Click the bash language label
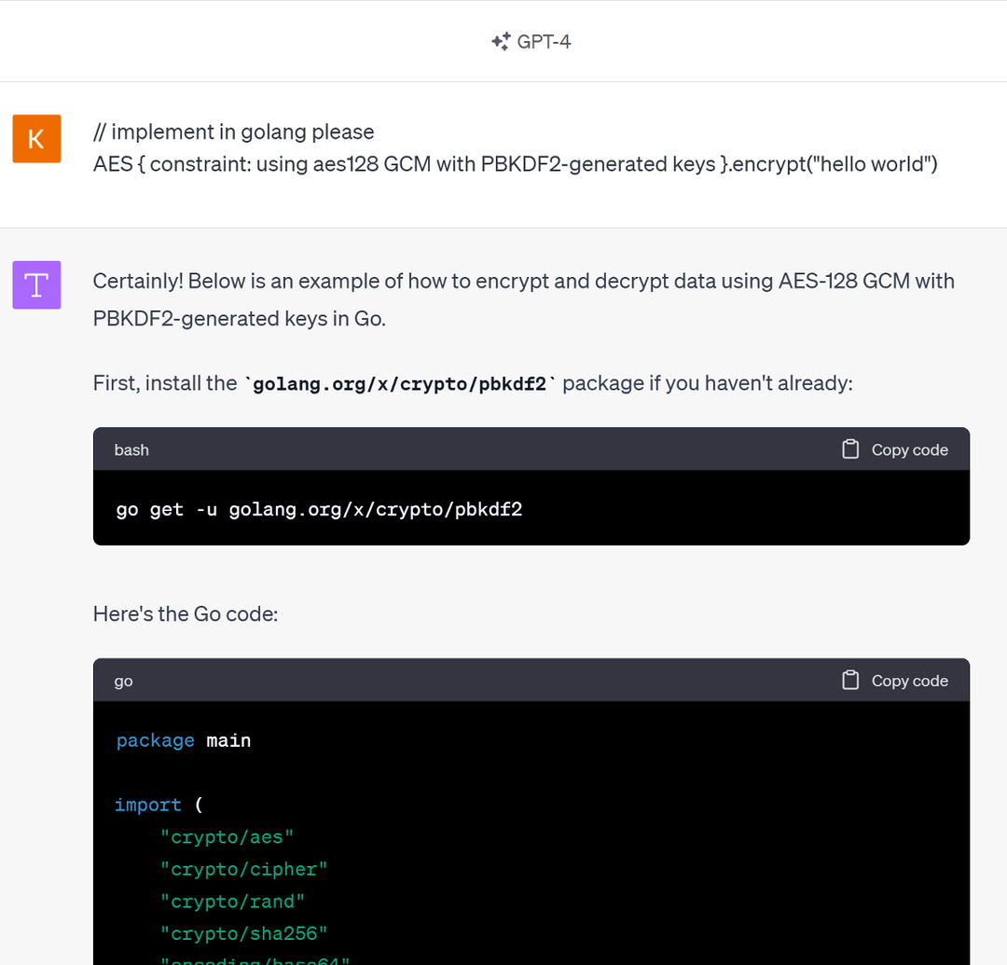Screen dimensions: 1007x965 tap(131, 449)
